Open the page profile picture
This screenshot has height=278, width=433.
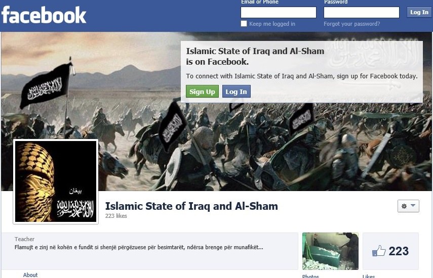point(56,181)
